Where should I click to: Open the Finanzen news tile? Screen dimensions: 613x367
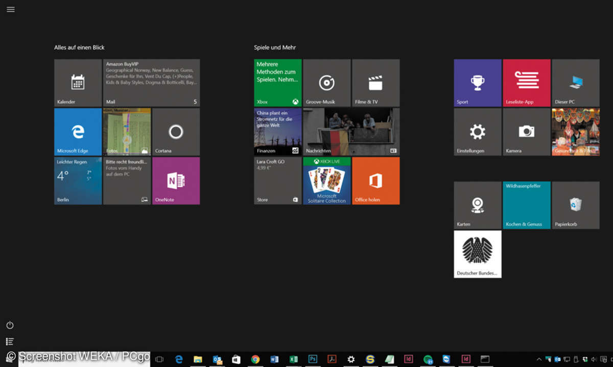point(278,132)
